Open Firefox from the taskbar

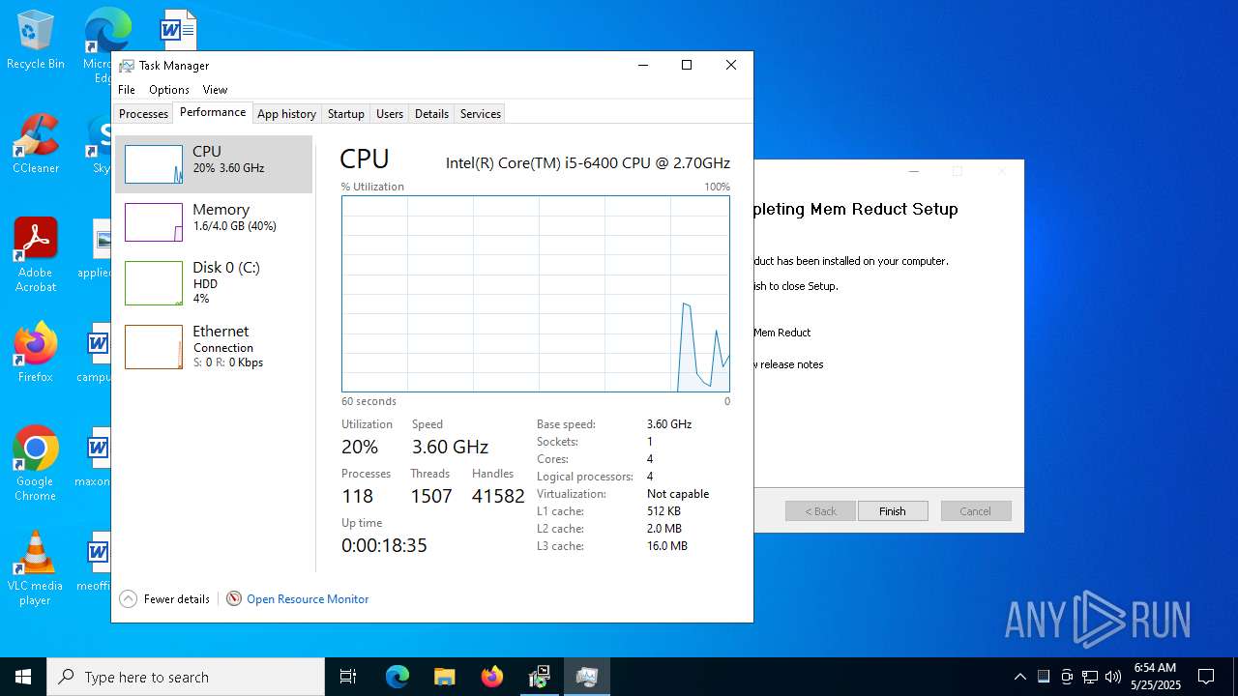pyautogui.click(x=491, y=677)
